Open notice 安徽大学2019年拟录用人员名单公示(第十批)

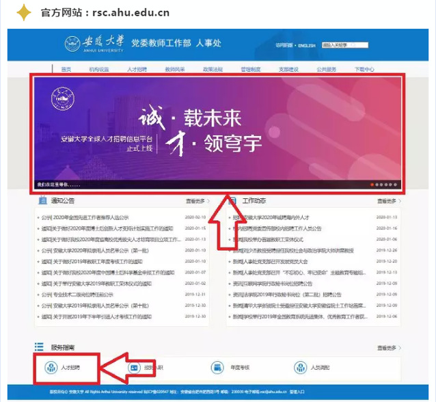click(x=95, y=306)
